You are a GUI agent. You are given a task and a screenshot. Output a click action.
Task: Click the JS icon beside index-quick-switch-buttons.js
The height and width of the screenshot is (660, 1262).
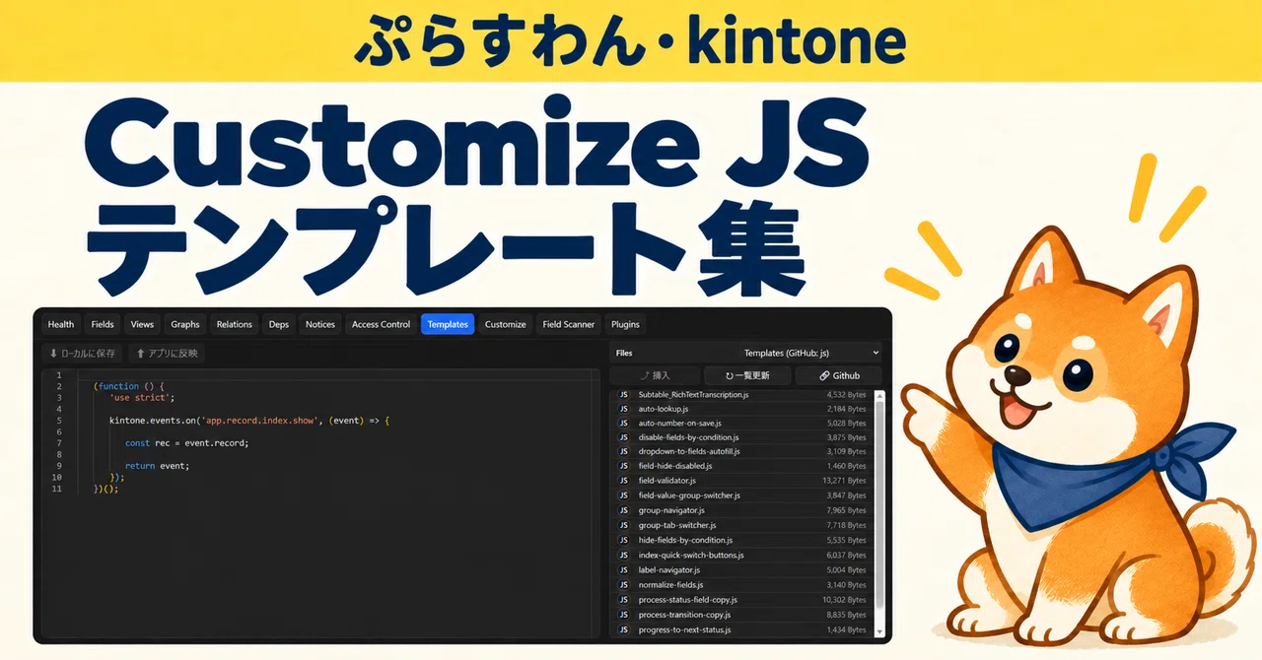click(x=623, y=555)
